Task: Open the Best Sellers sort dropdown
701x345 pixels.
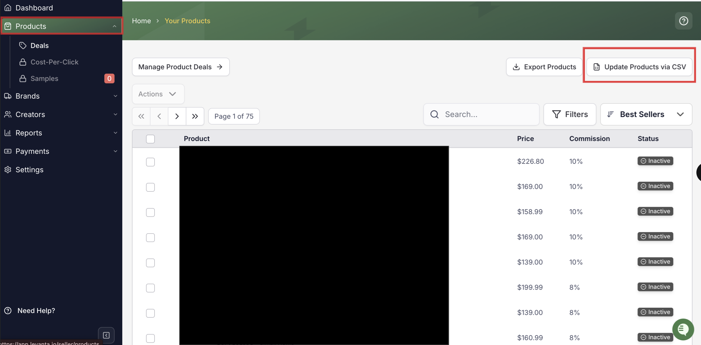Action: coord(646,114)
